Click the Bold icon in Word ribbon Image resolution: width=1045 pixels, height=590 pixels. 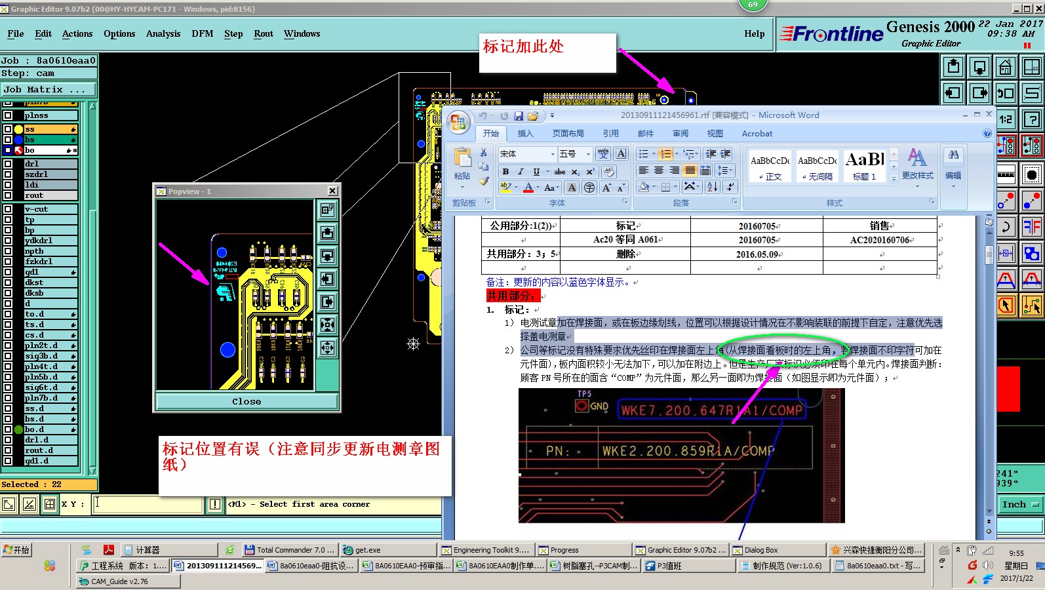point(505,172)
